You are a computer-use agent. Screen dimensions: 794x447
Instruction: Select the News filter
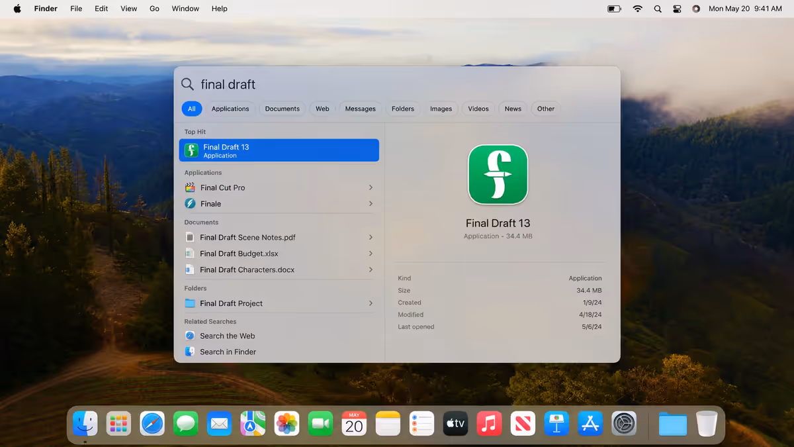point(513,109)
